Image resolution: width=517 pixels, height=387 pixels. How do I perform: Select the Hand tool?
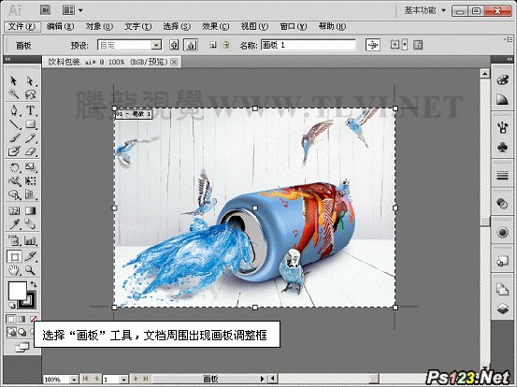[14, 271]
